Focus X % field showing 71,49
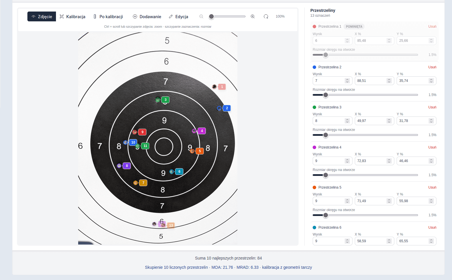Image resolution: width=452 pixels, height=280 pixels. (374, 201)
